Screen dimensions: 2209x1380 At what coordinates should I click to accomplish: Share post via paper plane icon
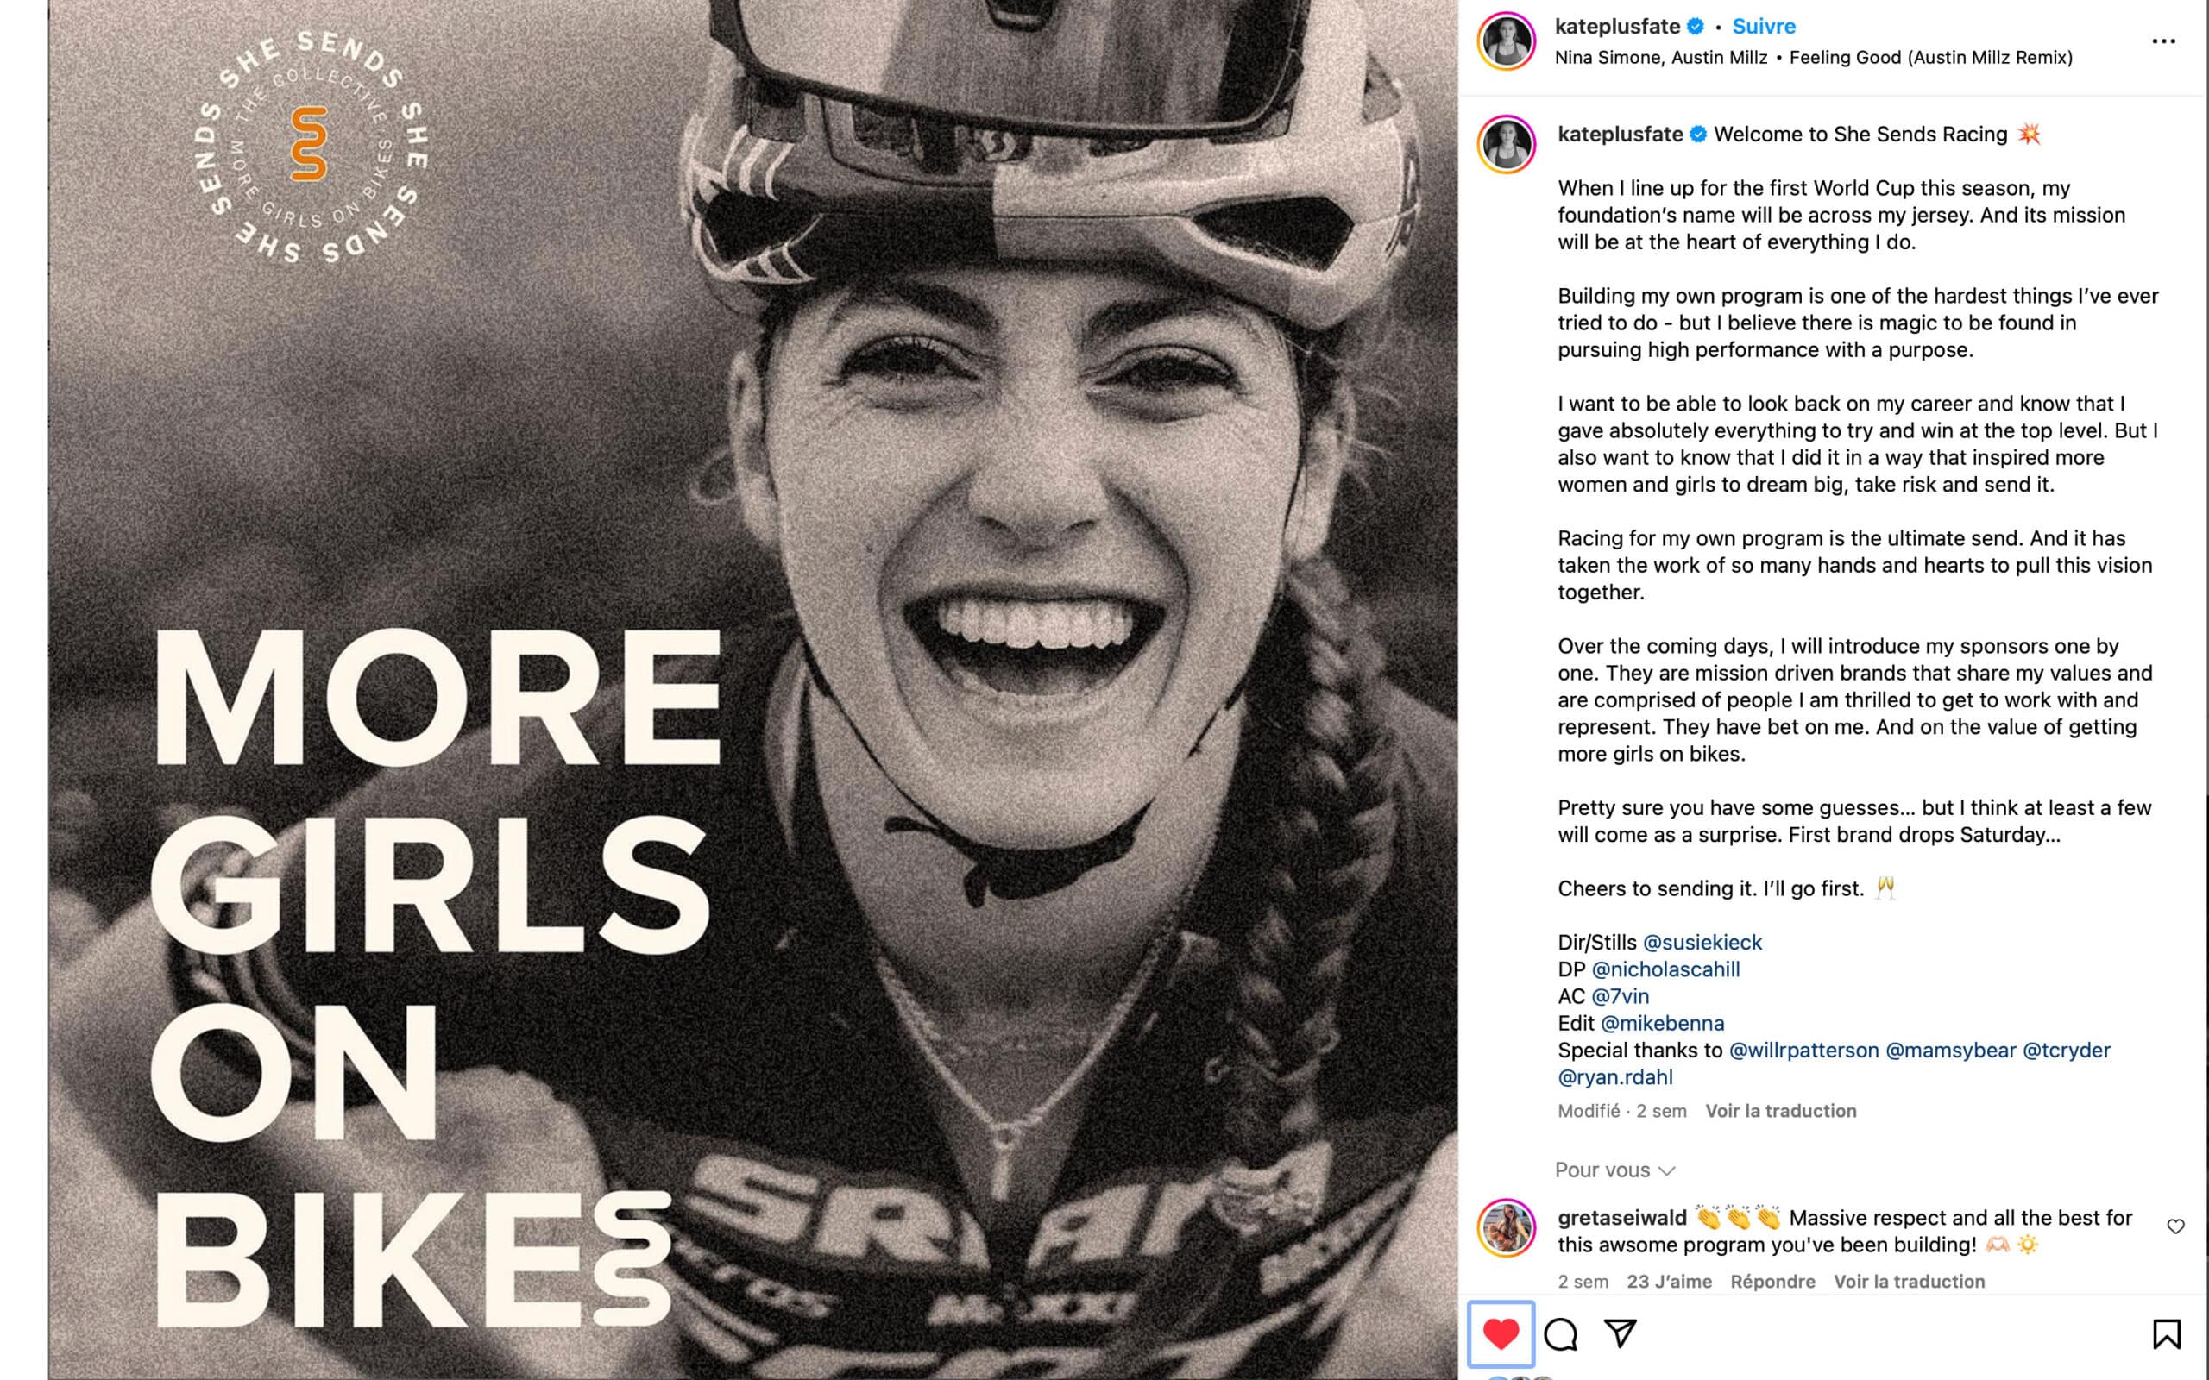point(1621,1333)
